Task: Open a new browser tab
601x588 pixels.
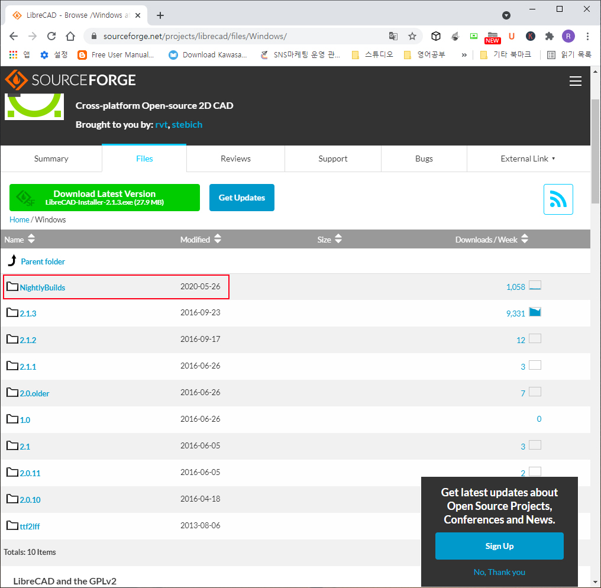Action: coord(160,15)
